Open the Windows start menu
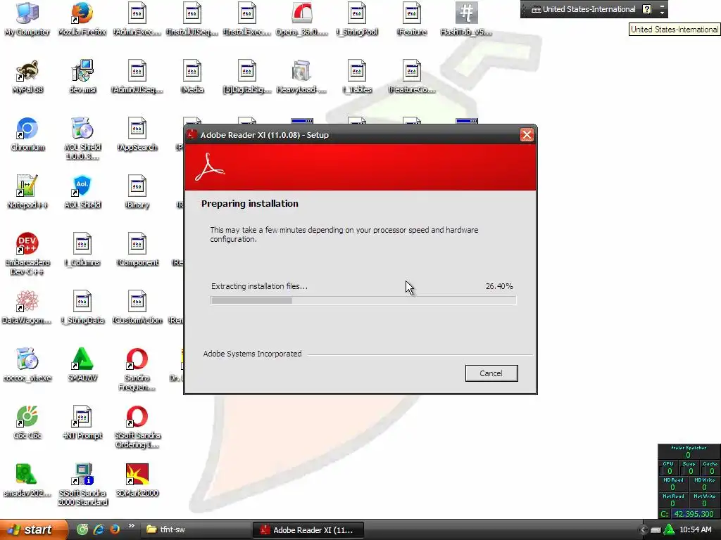Viewport: 721px width, 540px height. pos(33,529)
